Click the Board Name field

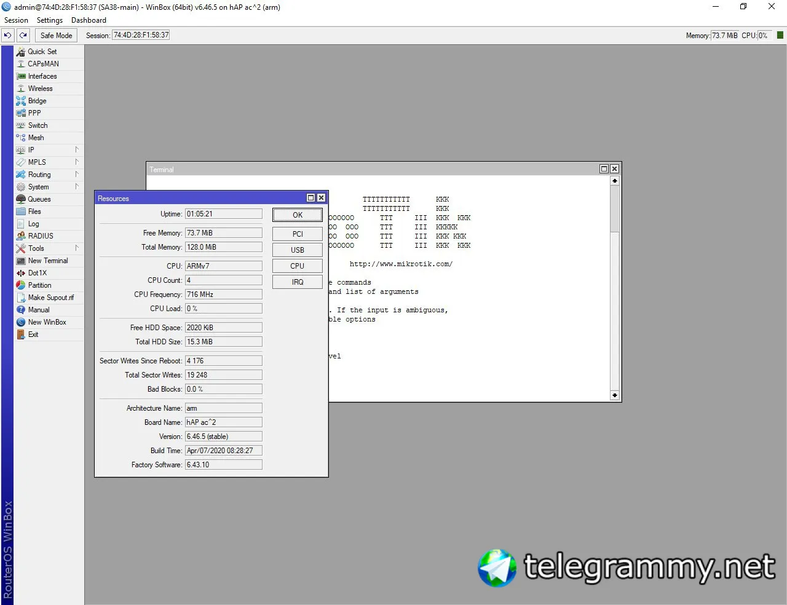[224, 422]
